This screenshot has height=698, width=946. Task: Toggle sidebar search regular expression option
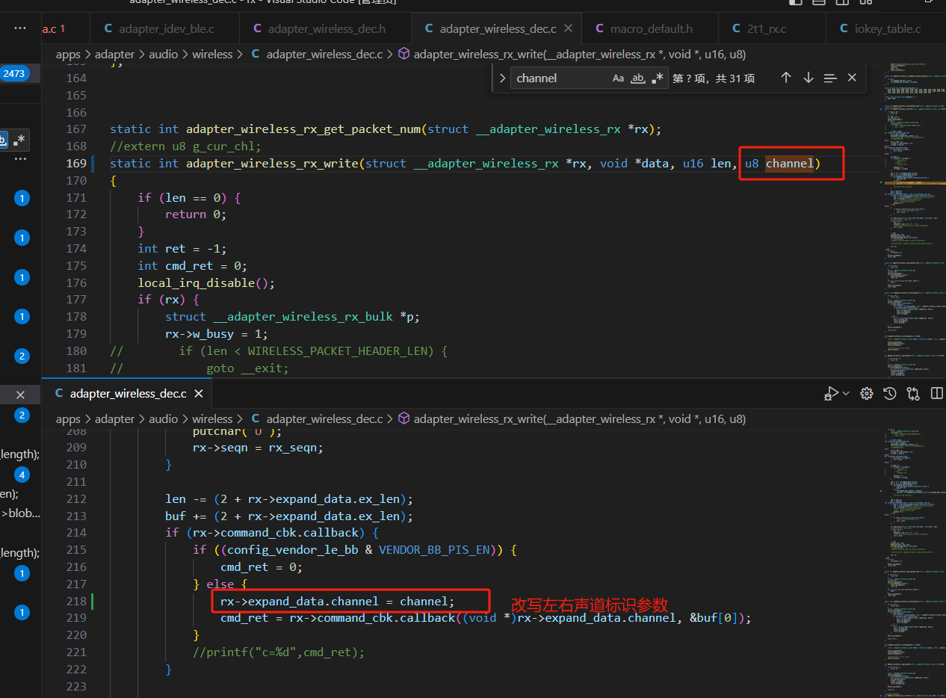[x=20, y=140]
